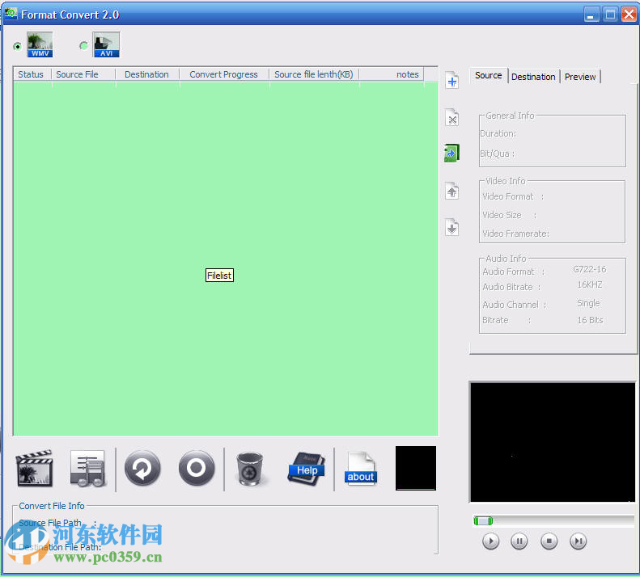The height and width of the screenshot is (577, 640).
Task: Click the add file plus icon
Action: (451, 80)
